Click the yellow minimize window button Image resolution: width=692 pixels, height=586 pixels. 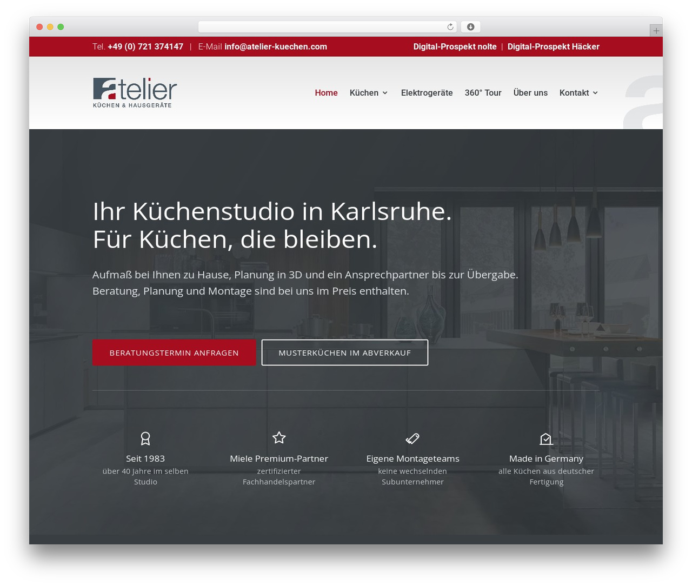[x=50, y=27]
